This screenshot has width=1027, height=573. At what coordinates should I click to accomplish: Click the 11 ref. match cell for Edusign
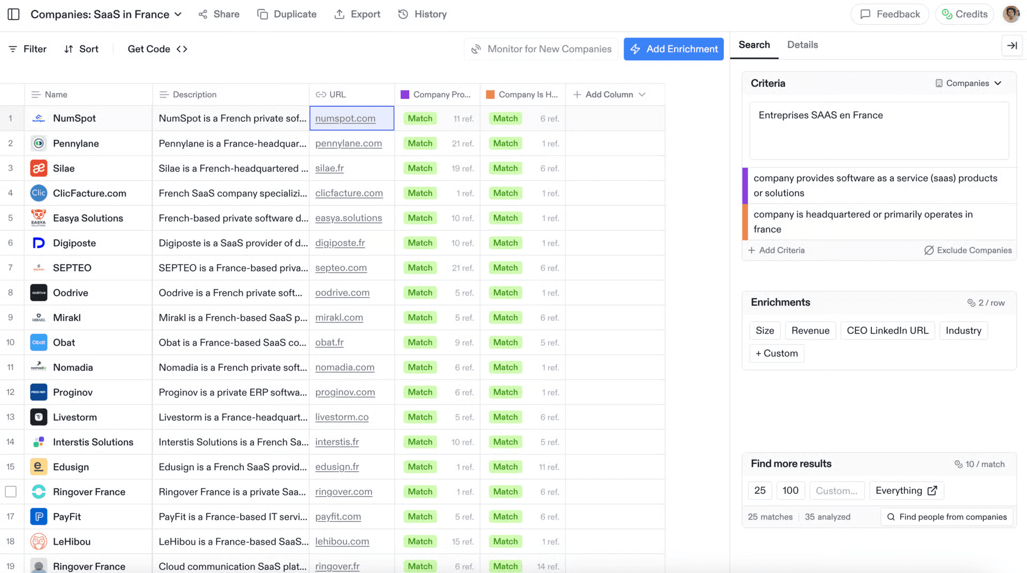click(x=523, y=467)
